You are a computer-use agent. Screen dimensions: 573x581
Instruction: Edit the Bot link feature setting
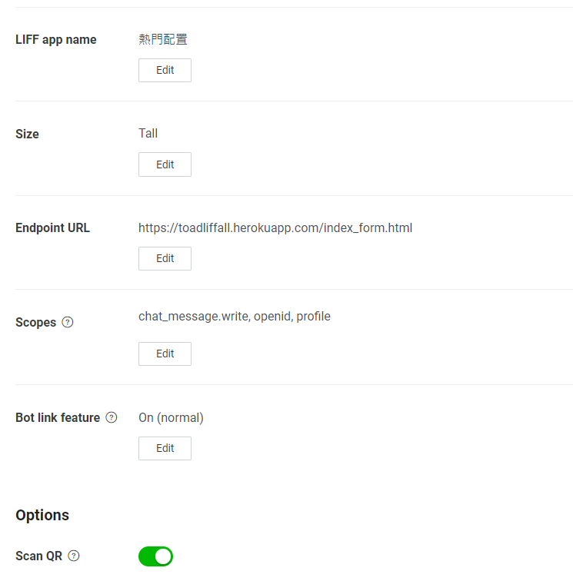(x=165, y=448)
